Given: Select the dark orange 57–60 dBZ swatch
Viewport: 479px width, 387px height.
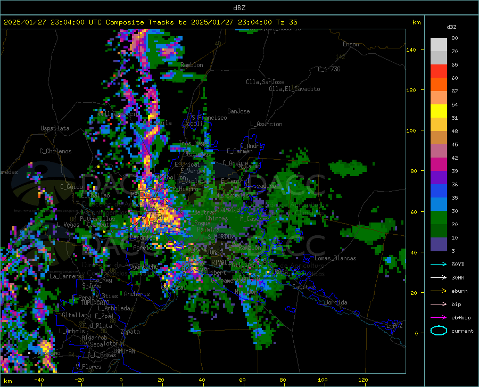Looking at the screenshot, I should (x=439, y=85).
